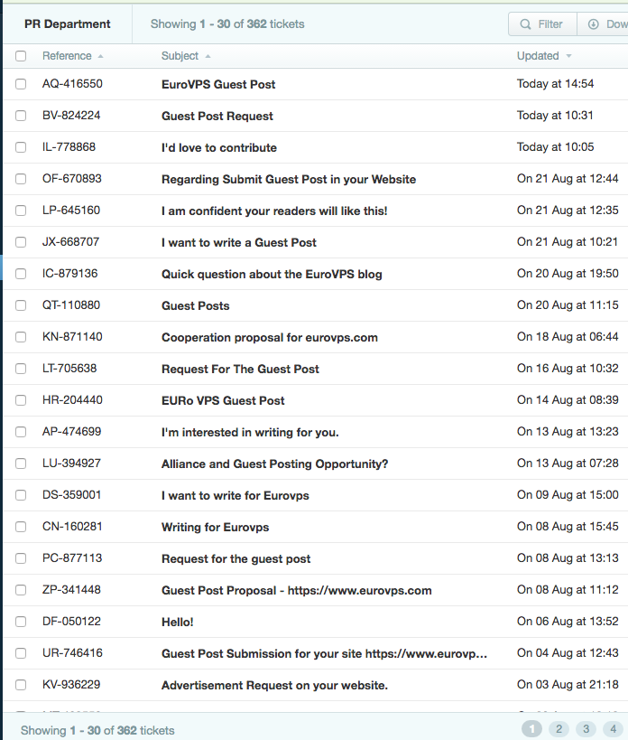The width and height of the screenshot is (628, 740).
Task: Open the PR Department tab
Action: coord(68,24)
